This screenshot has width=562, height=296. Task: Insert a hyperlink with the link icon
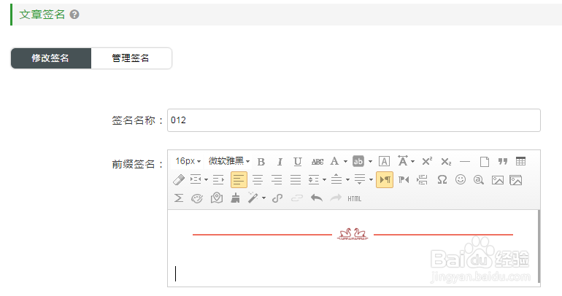click(277, 198)
